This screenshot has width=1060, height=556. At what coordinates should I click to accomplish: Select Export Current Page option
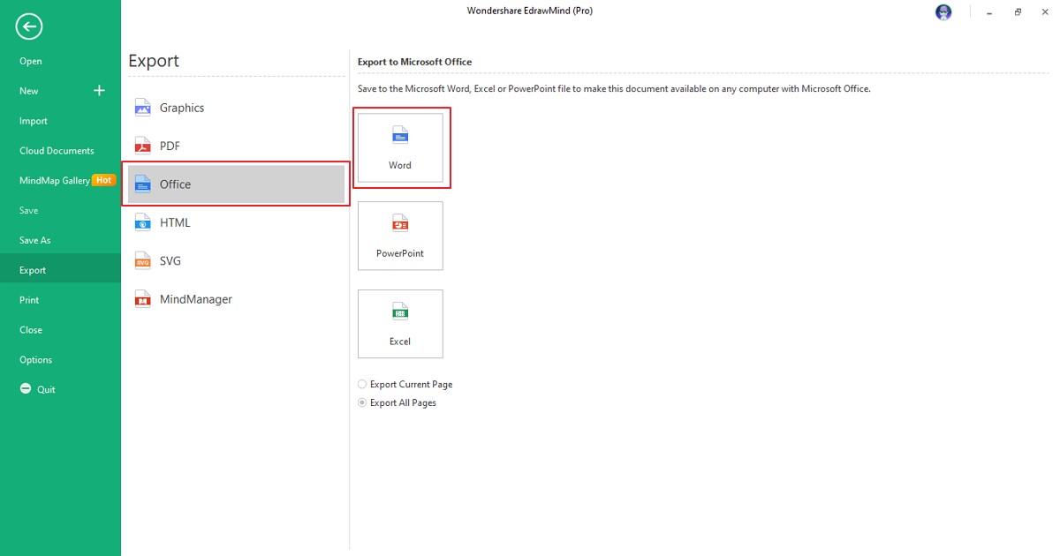[x=405, y=385]
